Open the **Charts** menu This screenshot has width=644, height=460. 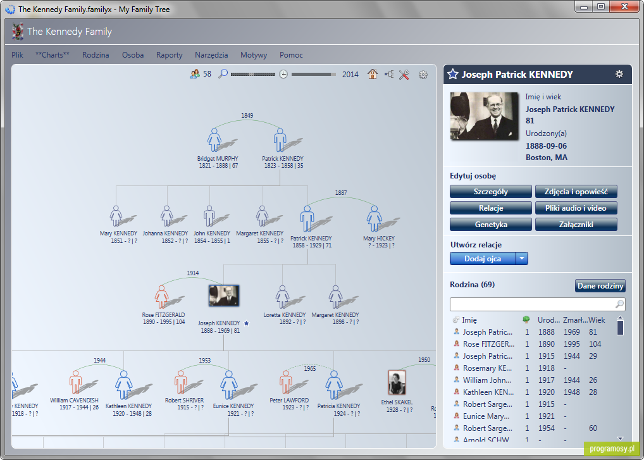click(x=53, y=55)
